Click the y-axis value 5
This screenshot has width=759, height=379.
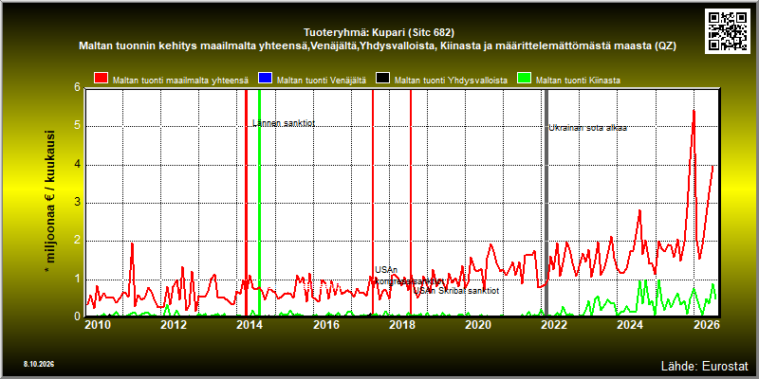(x=77, y=126)
